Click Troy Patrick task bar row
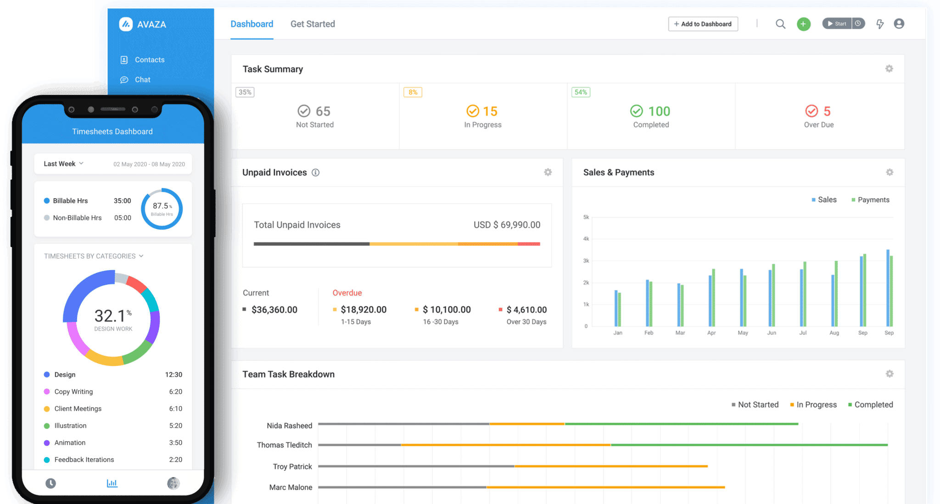940x504 pixels. pyautogui.click(x=513, y=466)
